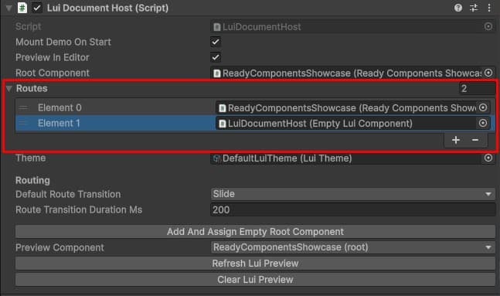Screen dimensions: 500x296
Task: Open Preview Component dropdown
Action: [x=353, y=247]
